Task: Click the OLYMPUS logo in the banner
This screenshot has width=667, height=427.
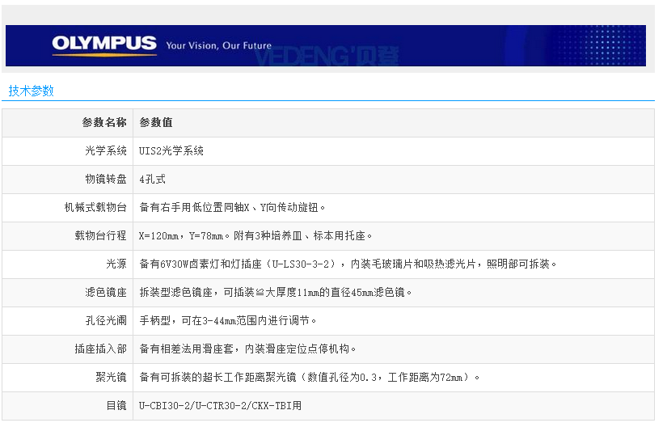Action: point(103,45)
